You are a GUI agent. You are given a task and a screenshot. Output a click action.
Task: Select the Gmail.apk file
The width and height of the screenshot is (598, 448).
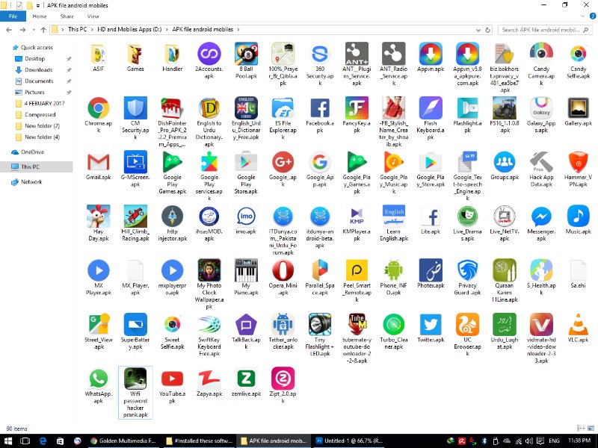click(x=98, y=162)
